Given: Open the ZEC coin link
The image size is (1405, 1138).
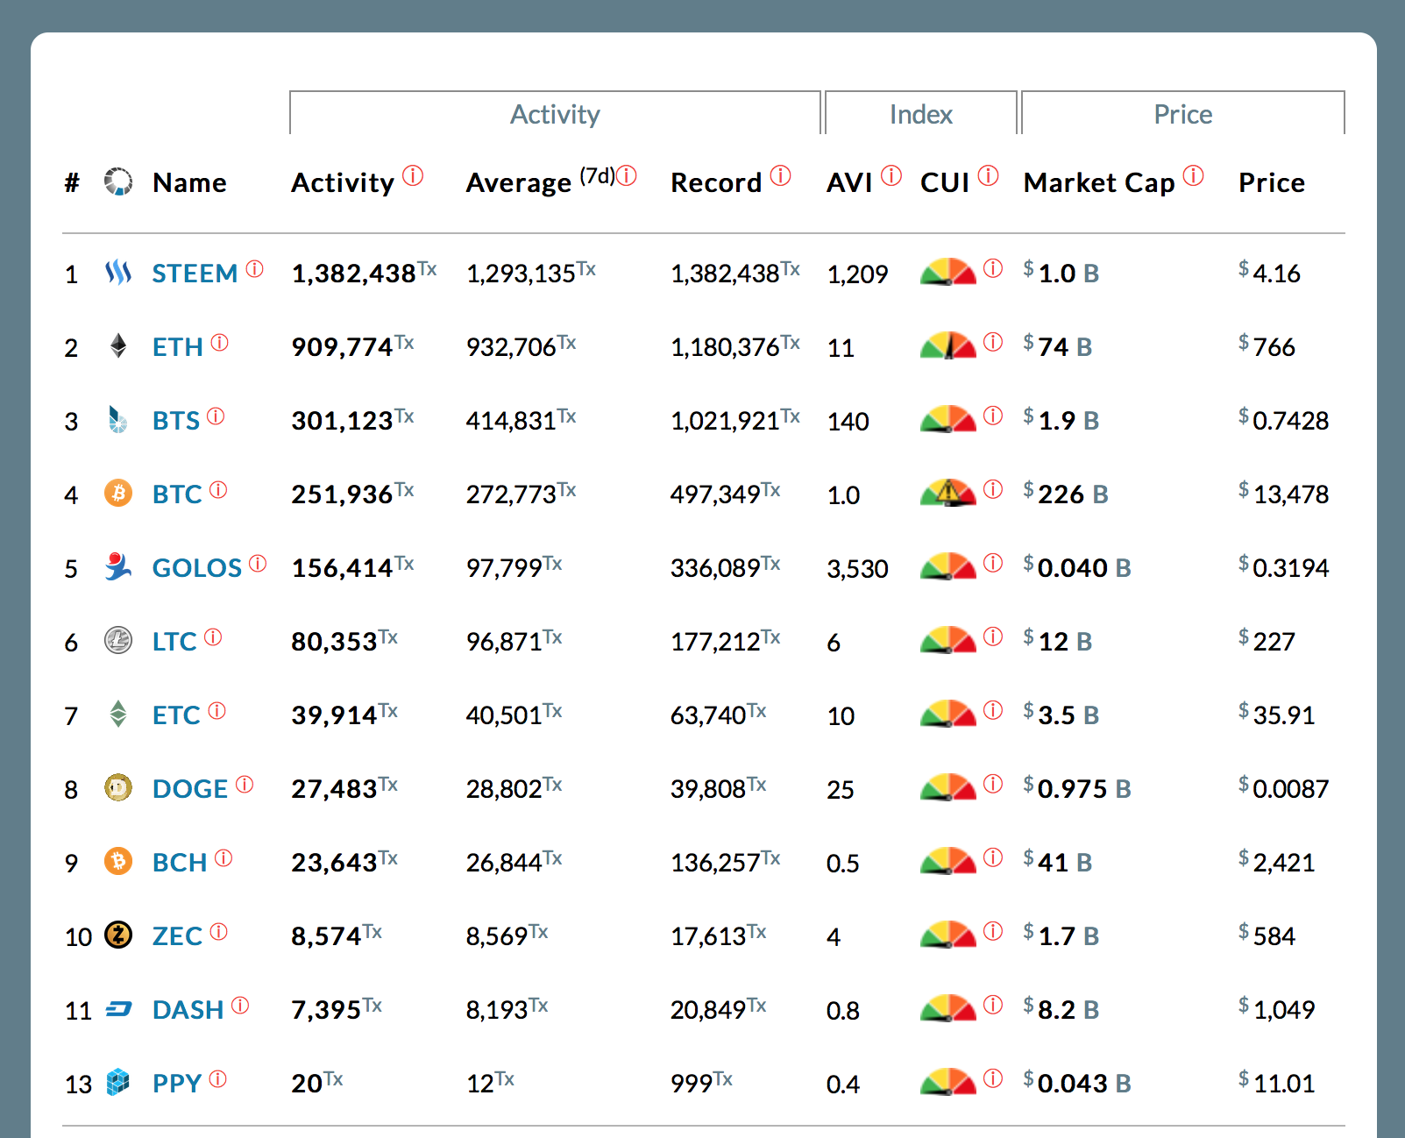Looking at the screenshot, I should coord(177,936).
